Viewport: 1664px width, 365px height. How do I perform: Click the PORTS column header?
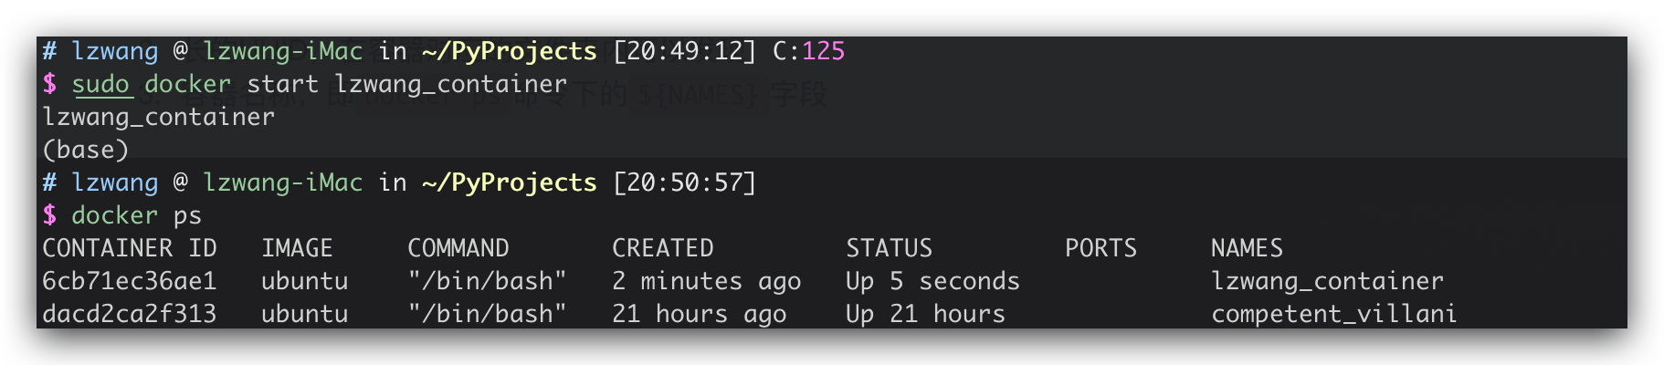1101,248
